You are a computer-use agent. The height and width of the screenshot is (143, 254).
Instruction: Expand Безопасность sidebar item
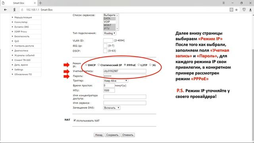tap(22, 36)
